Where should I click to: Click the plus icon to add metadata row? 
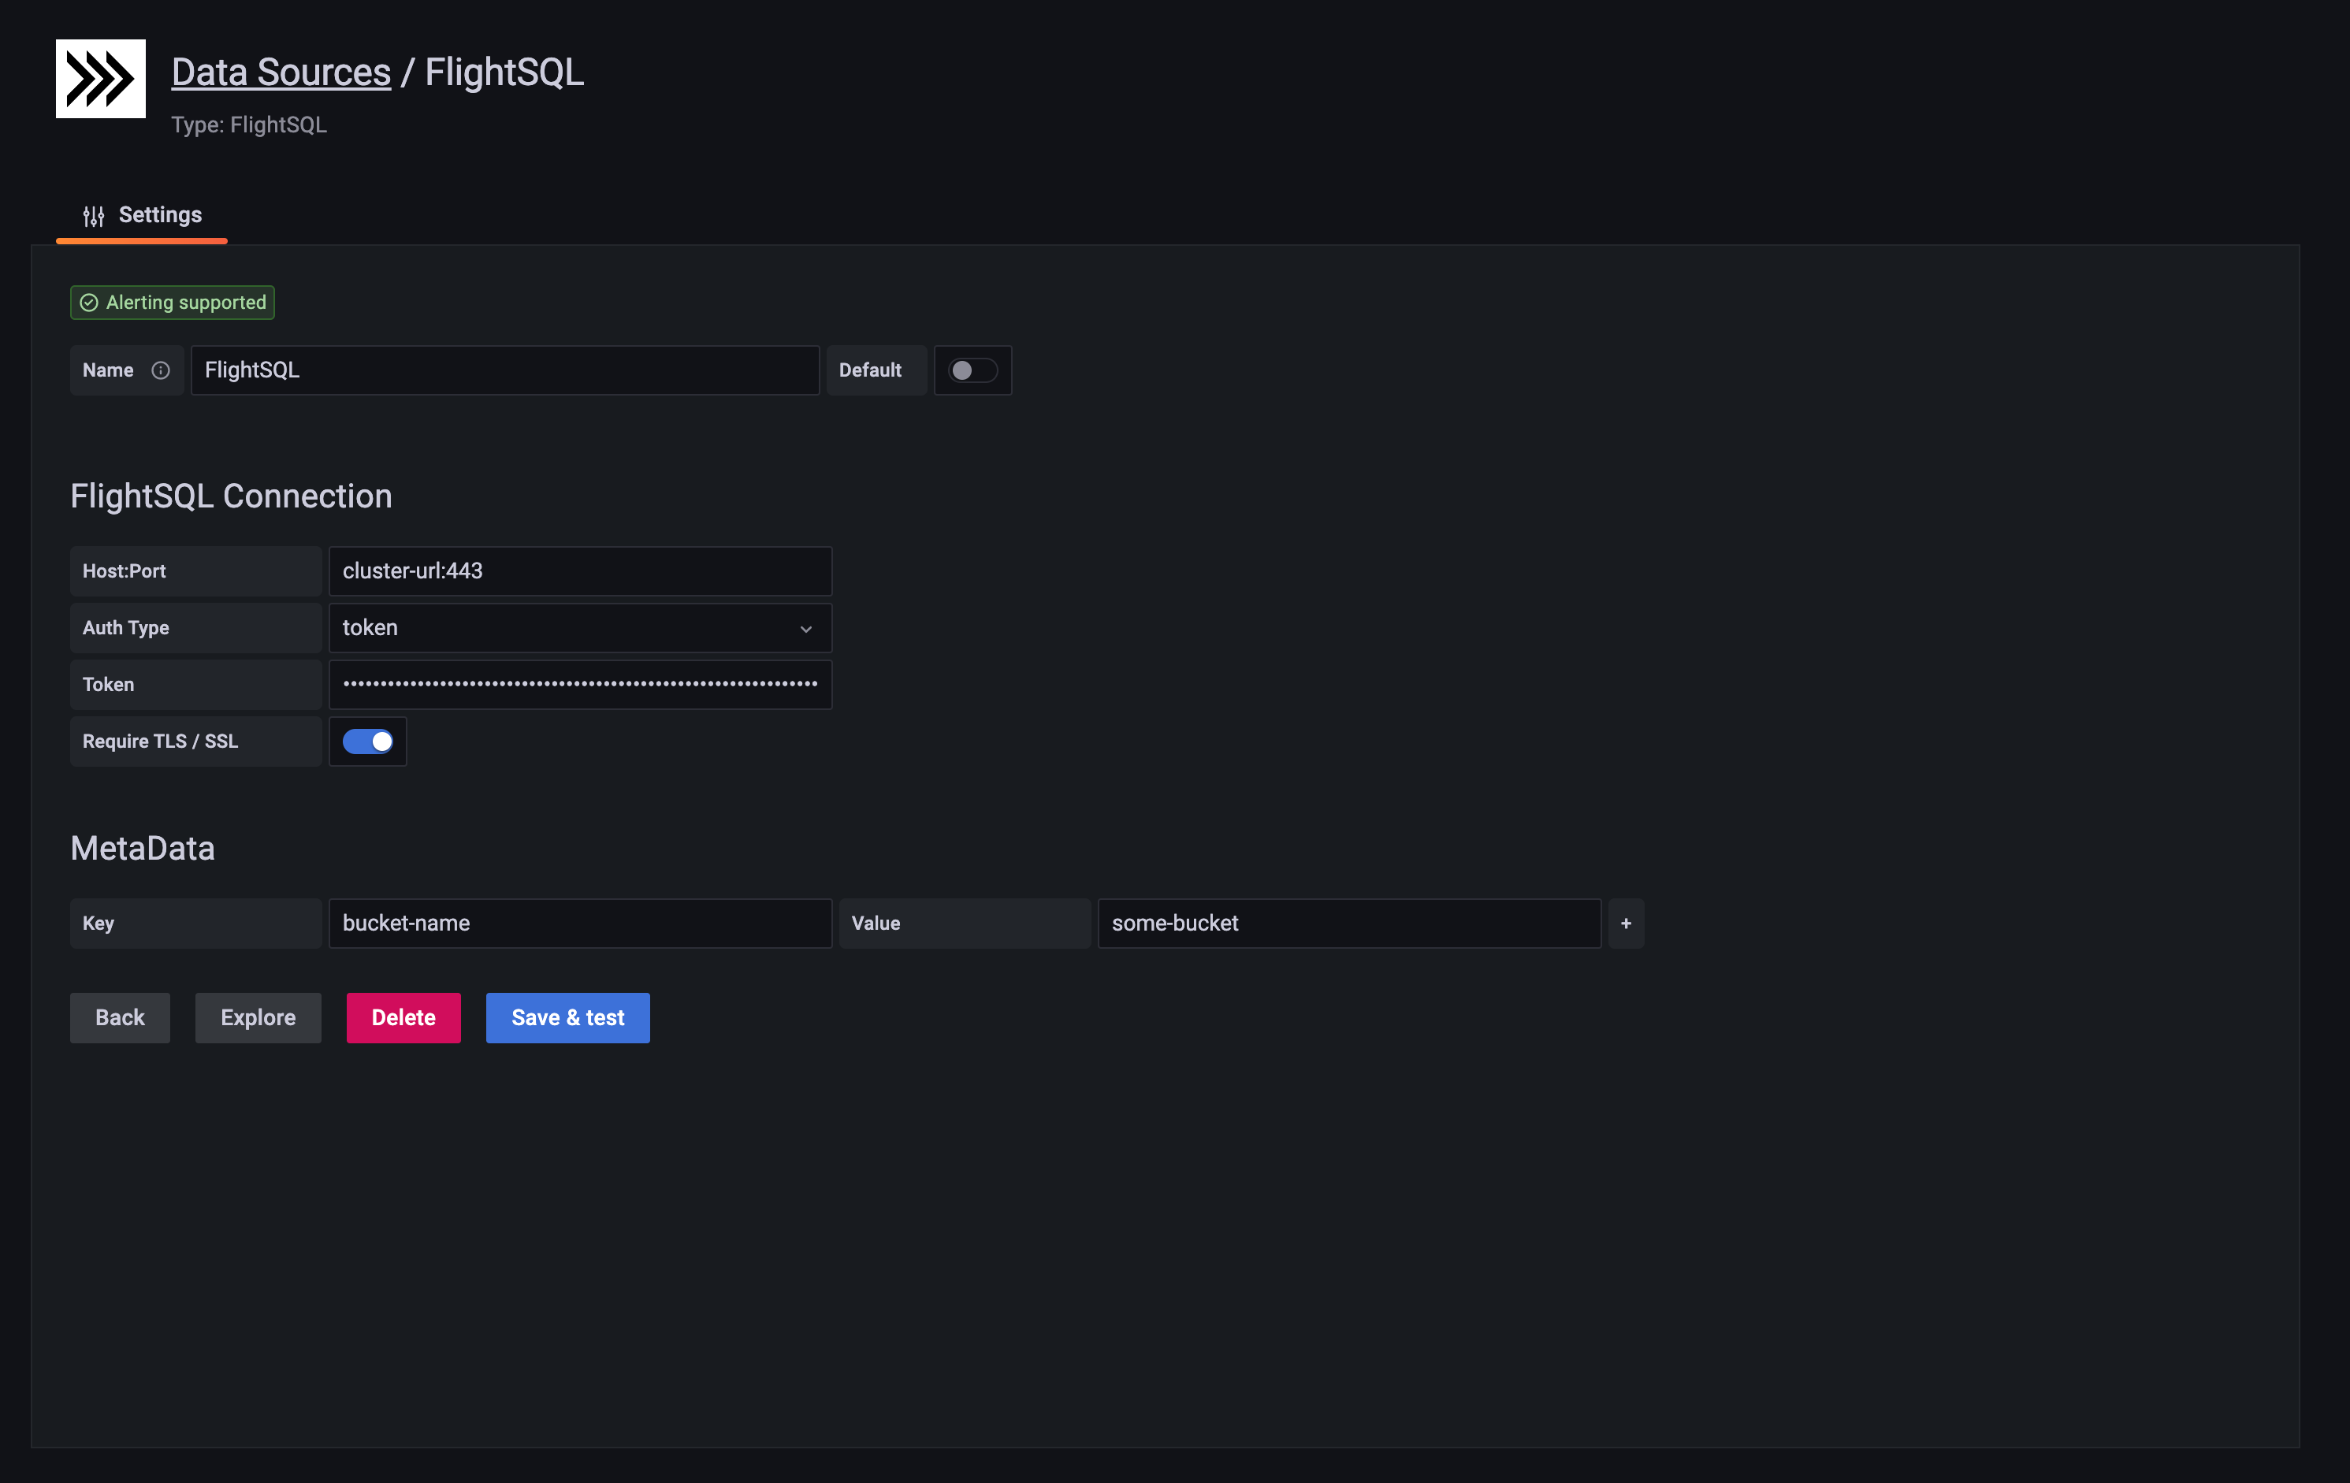(1626, 923)
